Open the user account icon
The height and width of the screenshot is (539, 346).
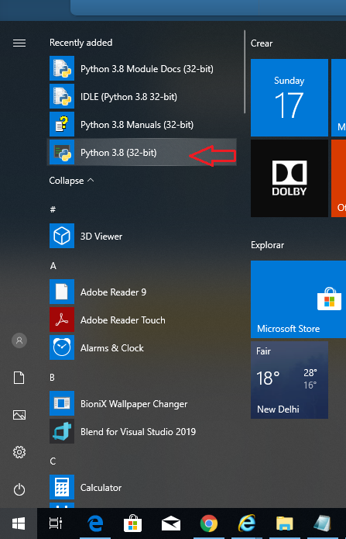(x=19, y=340)
